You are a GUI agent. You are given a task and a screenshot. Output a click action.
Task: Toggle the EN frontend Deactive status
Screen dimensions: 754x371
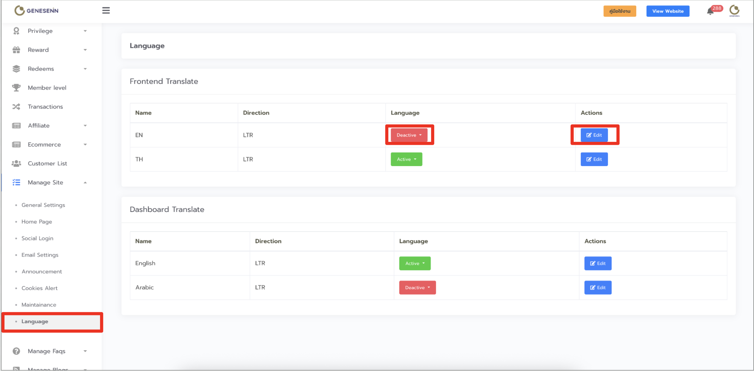point(409,135)
